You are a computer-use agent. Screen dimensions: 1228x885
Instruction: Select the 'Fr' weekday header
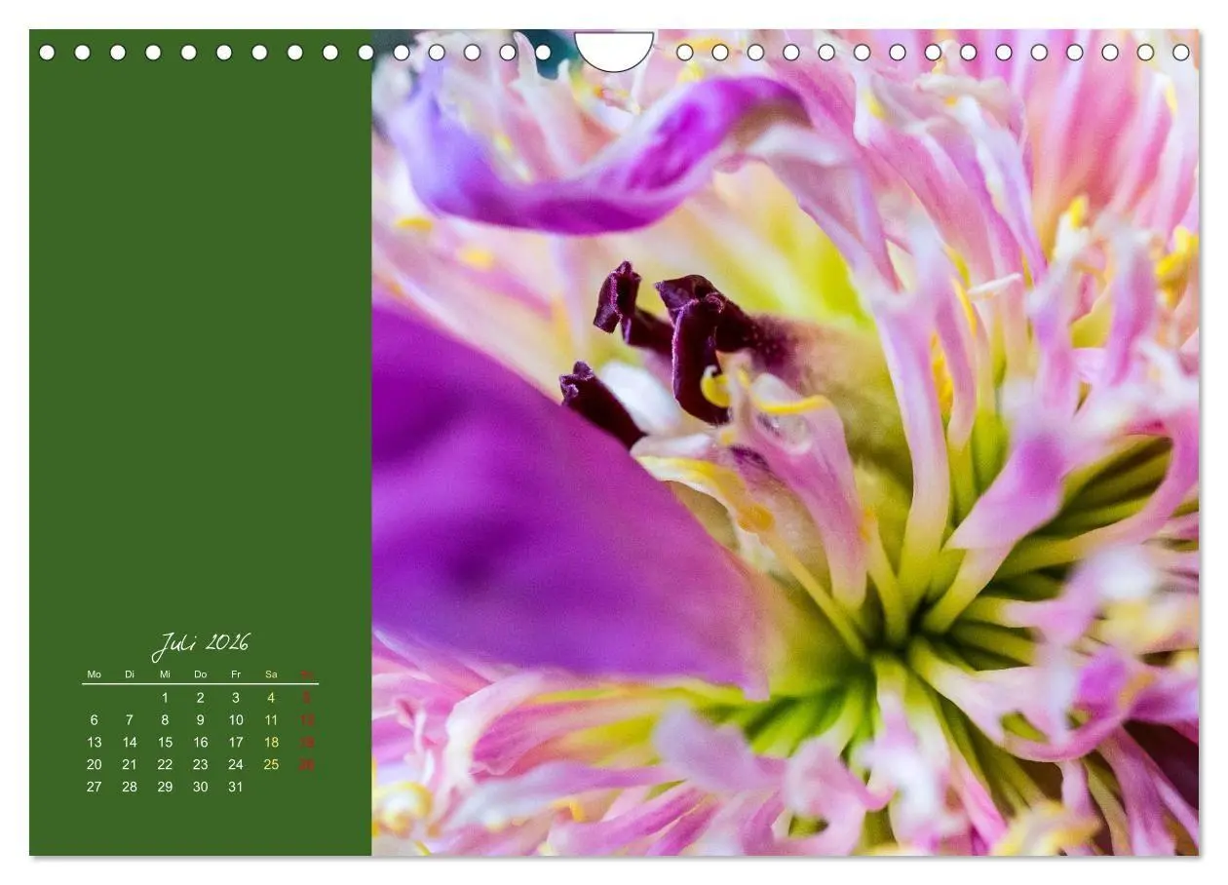point(236,674)
